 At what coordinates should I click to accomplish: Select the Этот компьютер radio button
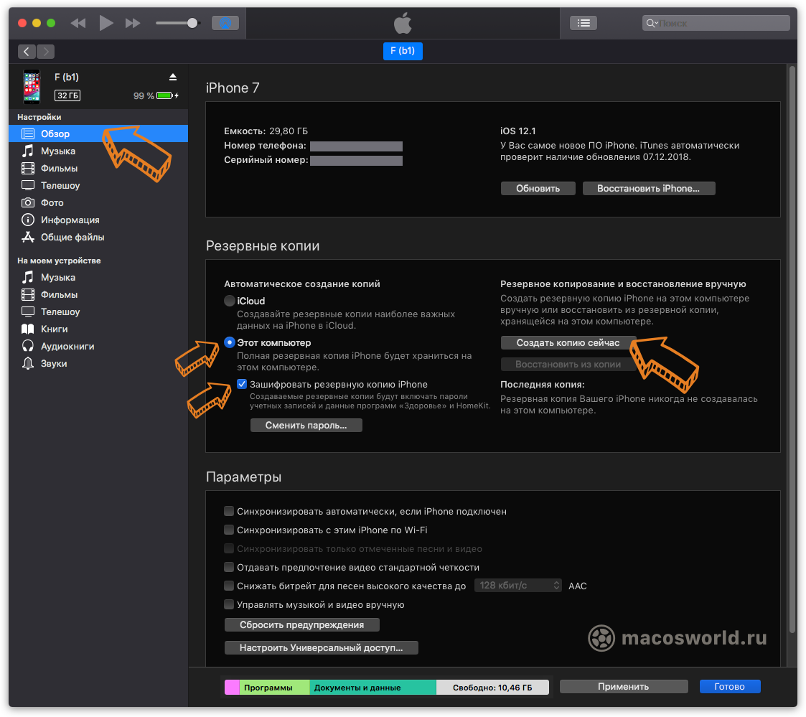[x=230, y=342]
